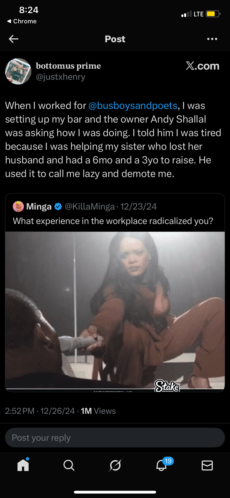View the 1M Views count
Screen dimensions: 230x498
click(98, 411)
